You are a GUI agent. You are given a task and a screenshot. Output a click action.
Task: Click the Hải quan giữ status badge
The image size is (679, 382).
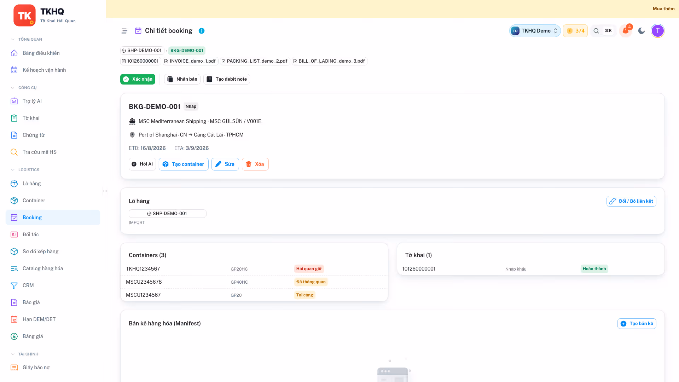click(x=309, y=269)
